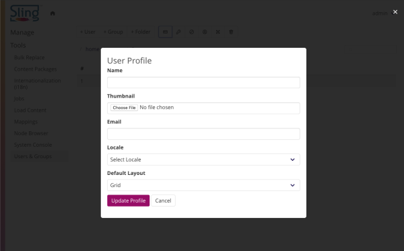The width and height of the screenshot is (404, 251).
Task: Click the ban/disable icon in toolbar
Action: pos(191,32)
